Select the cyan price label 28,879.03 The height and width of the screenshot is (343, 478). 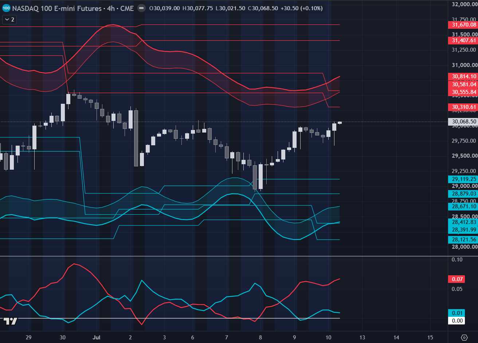pyautogui.click(x=464, y=193)
